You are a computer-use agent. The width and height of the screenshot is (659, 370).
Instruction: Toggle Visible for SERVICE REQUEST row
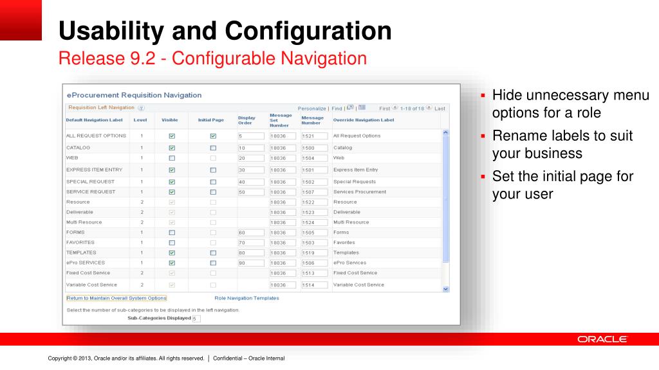(172, 191)
